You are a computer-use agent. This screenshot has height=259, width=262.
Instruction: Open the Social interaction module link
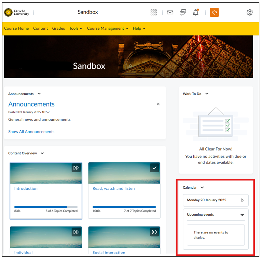pos(109,252)
